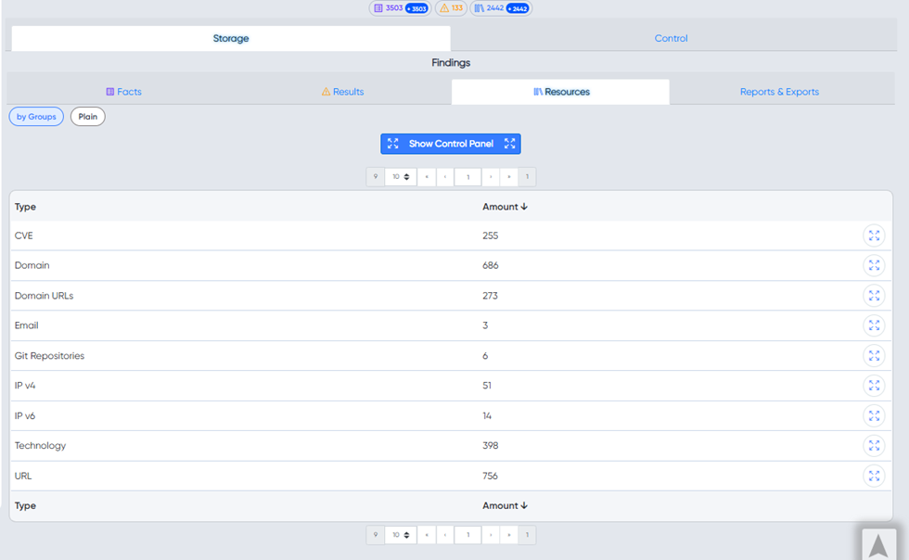Click the amount value 398
The image size is (909, 560).
click(x=491, y=446)
